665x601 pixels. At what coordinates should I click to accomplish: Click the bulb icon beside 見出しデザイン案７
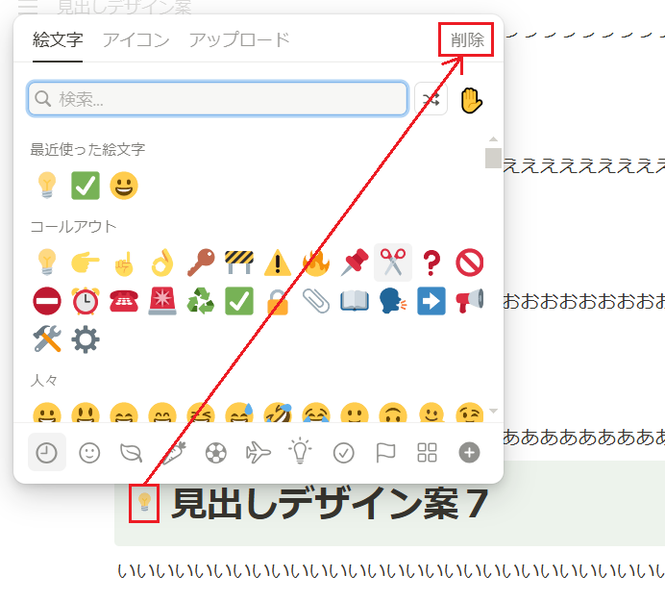pos(144,503)
